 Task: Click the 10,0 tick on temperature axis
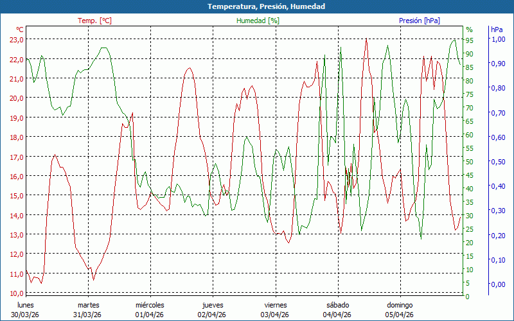coord(16,293)
